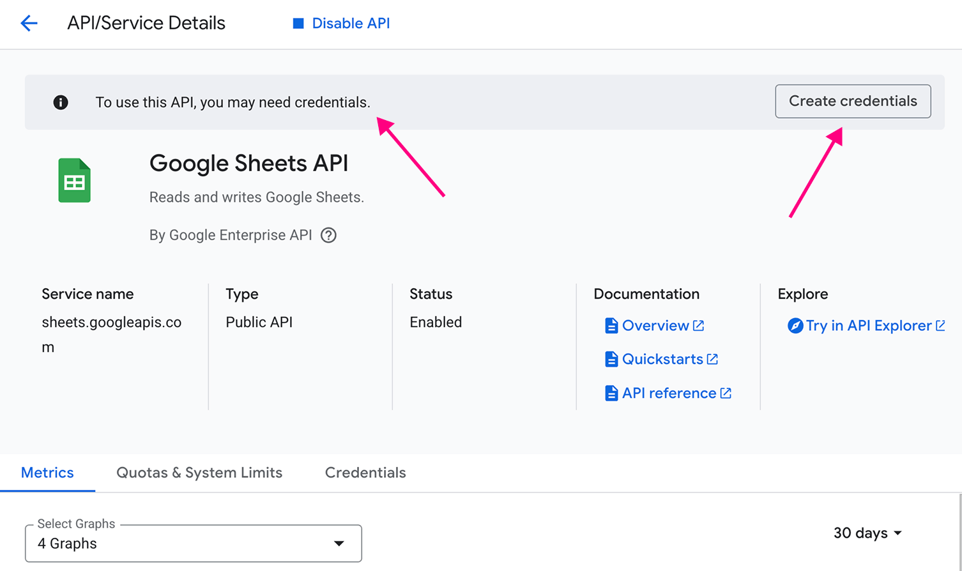Click 'Reads and writes Google Sheets.' description
Viewport: 962px width, 571px height.
[257, 197]
